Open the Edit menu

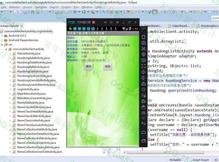4,7
